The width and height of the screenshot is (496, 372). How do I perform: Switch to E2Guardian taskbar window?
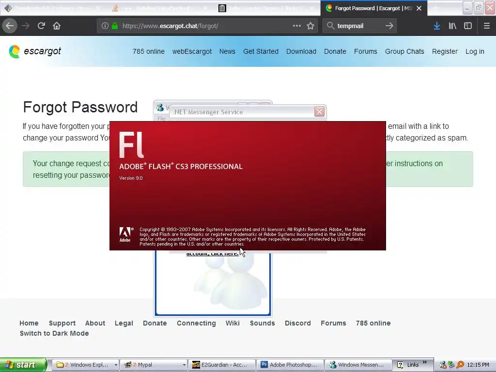222,365
